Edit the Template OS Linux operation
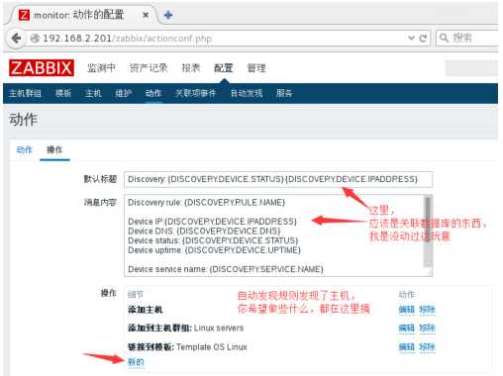Screen dimensions: 503x376 tap(406, 347)
